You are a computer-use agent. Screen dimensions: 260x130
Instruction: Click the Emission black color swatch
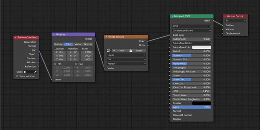201,103
